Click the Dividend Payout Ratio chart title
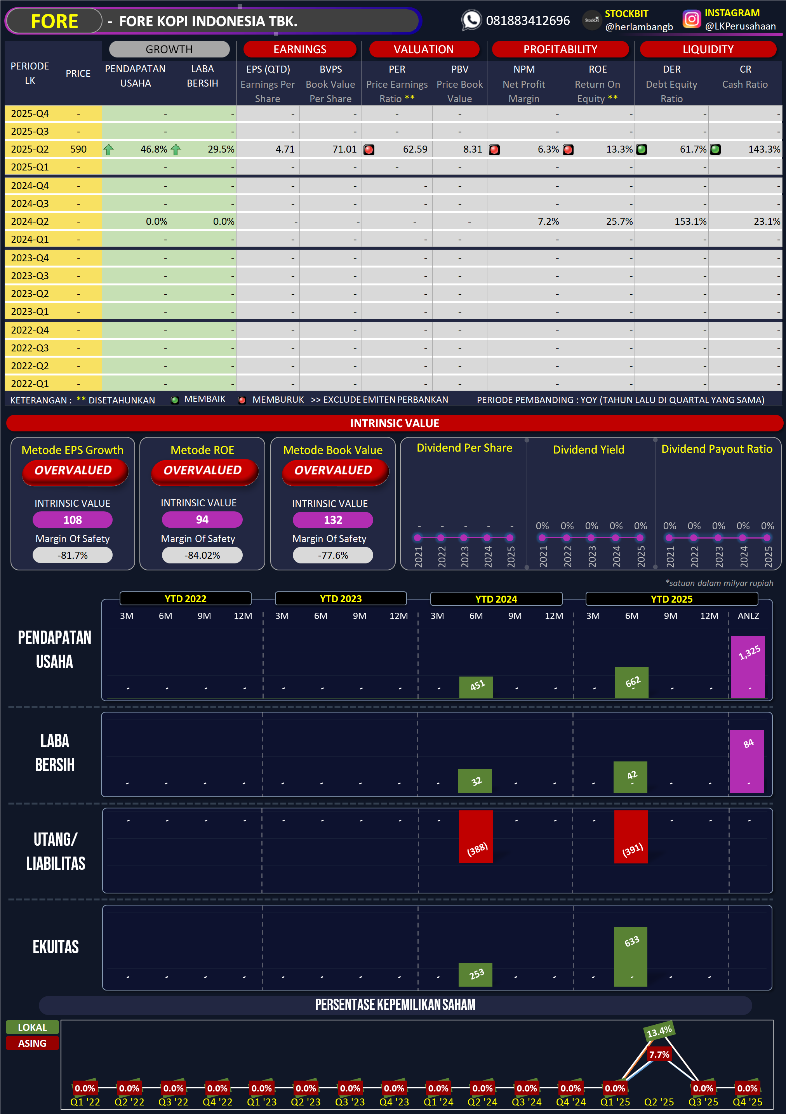786x1114 pixels. tap(716, 449)
